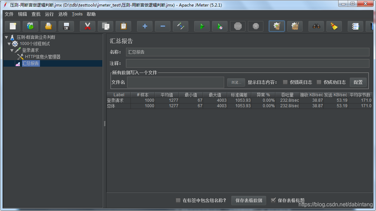
Task: Click the Clear All results icon
Action: 295,26
